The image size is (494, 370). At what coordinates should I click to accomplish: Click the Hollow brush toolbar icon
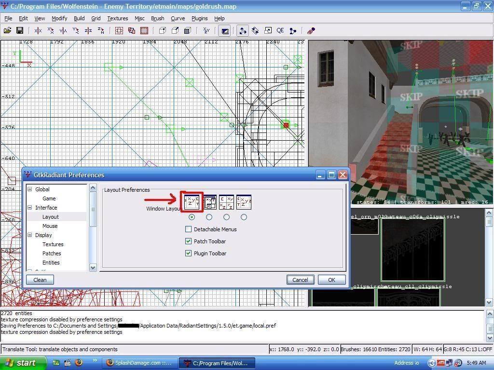click(144, 31)
